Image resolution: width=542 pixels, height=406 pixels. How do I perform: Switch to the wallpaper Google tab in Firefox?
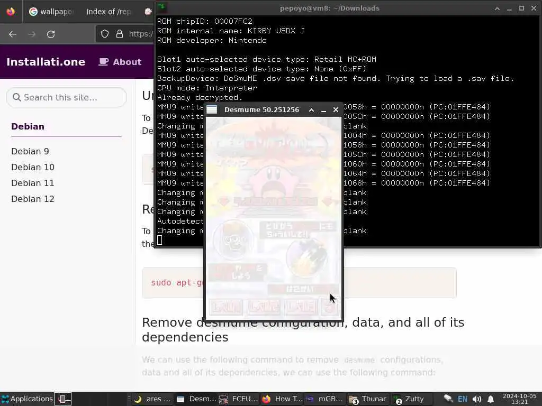pos(51,12)
